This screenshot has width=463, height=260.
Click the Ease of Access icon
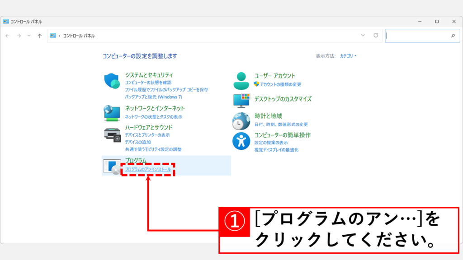click(x=241, y=141)
